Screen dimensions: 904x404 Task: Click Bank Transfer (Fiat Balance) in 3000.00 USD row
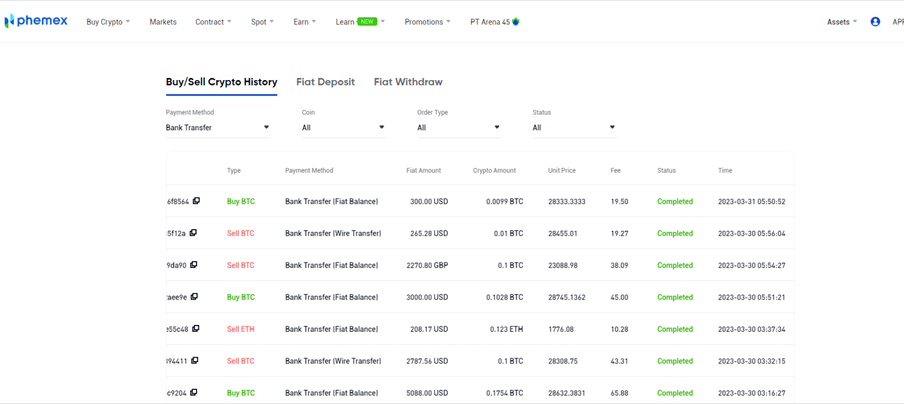pos(332,297)
